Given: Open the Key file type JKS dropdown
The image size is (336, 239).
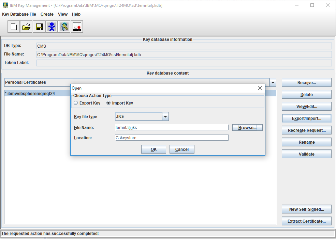Looking at the screenshot, I should (142, 116).
